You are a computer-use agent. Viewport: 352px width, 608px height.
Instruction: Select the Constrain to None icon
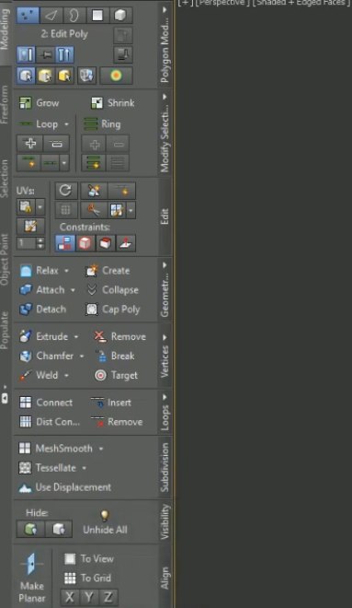pos(65,243)
